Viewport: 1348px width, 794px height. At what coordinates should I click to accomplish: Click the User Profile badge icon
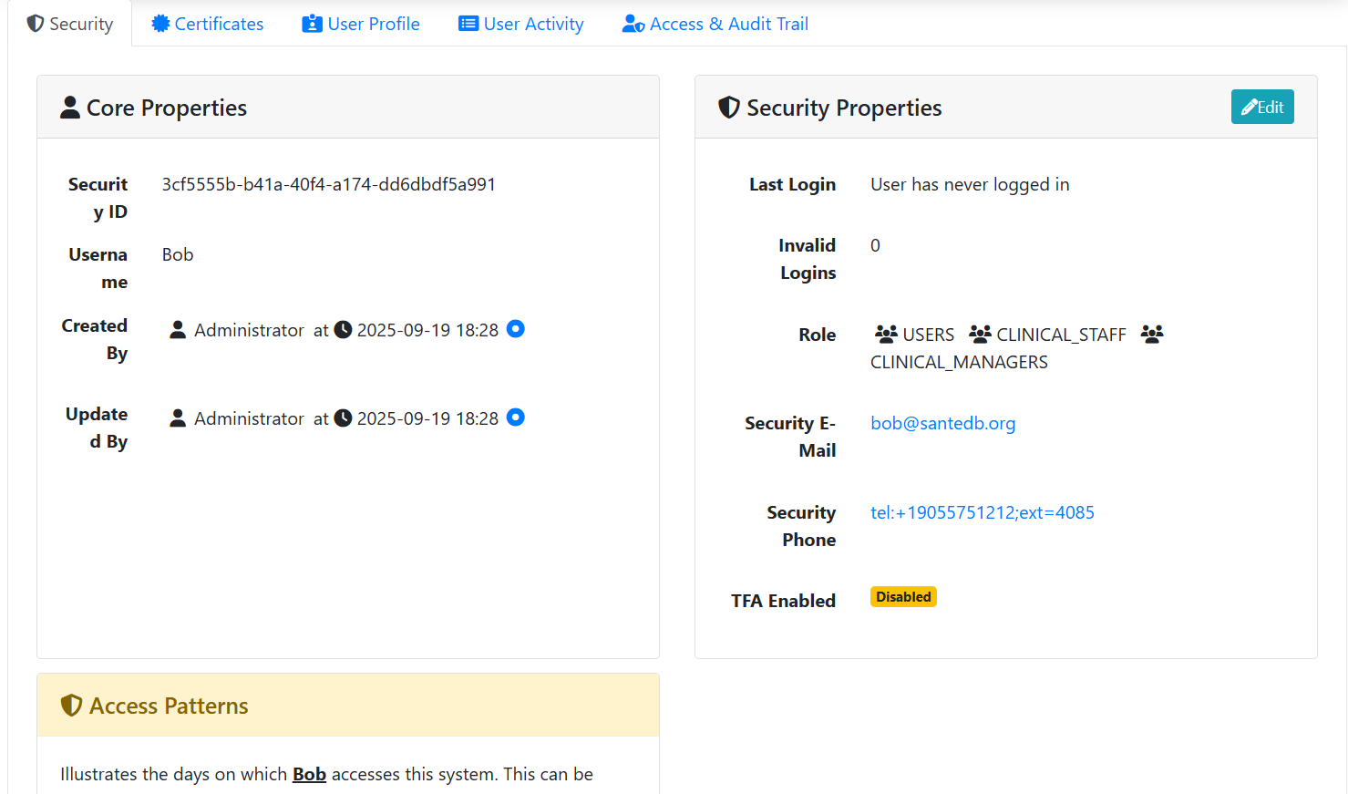pyautogui.click(x=312, y=24)
